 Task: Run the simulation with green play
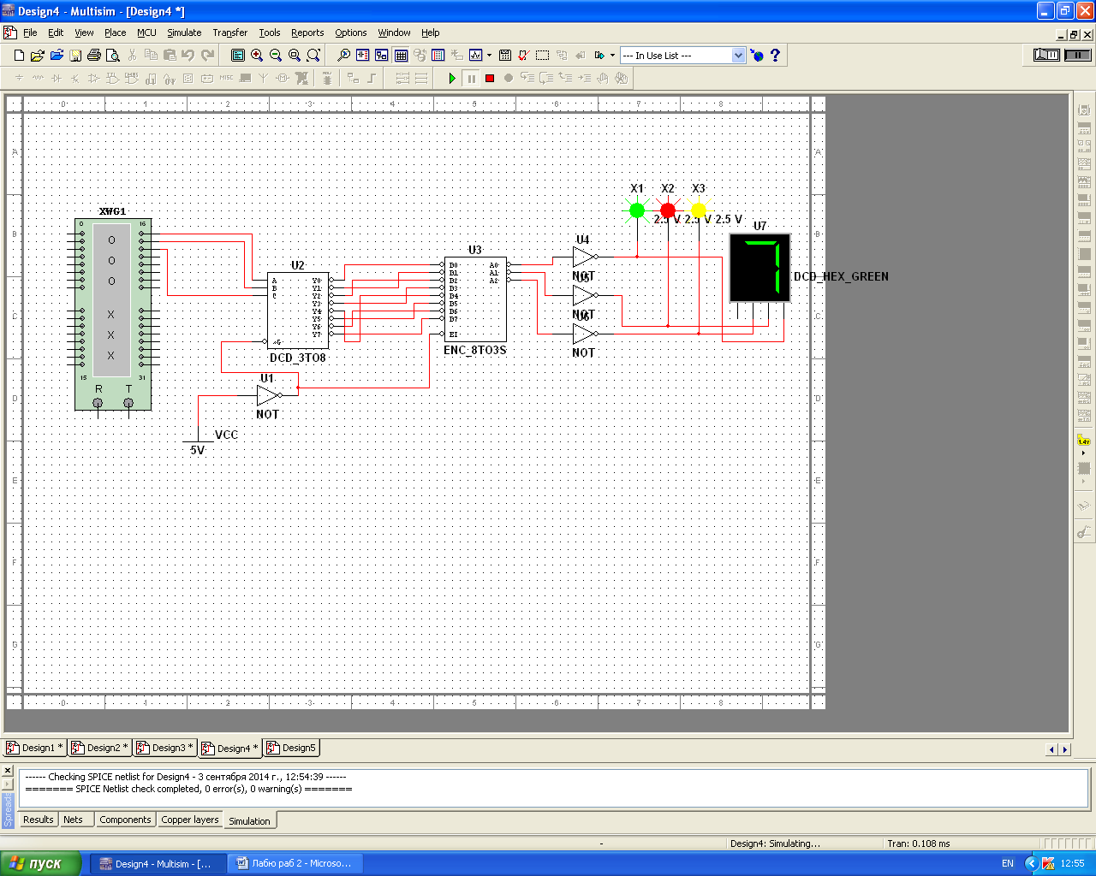452,78
